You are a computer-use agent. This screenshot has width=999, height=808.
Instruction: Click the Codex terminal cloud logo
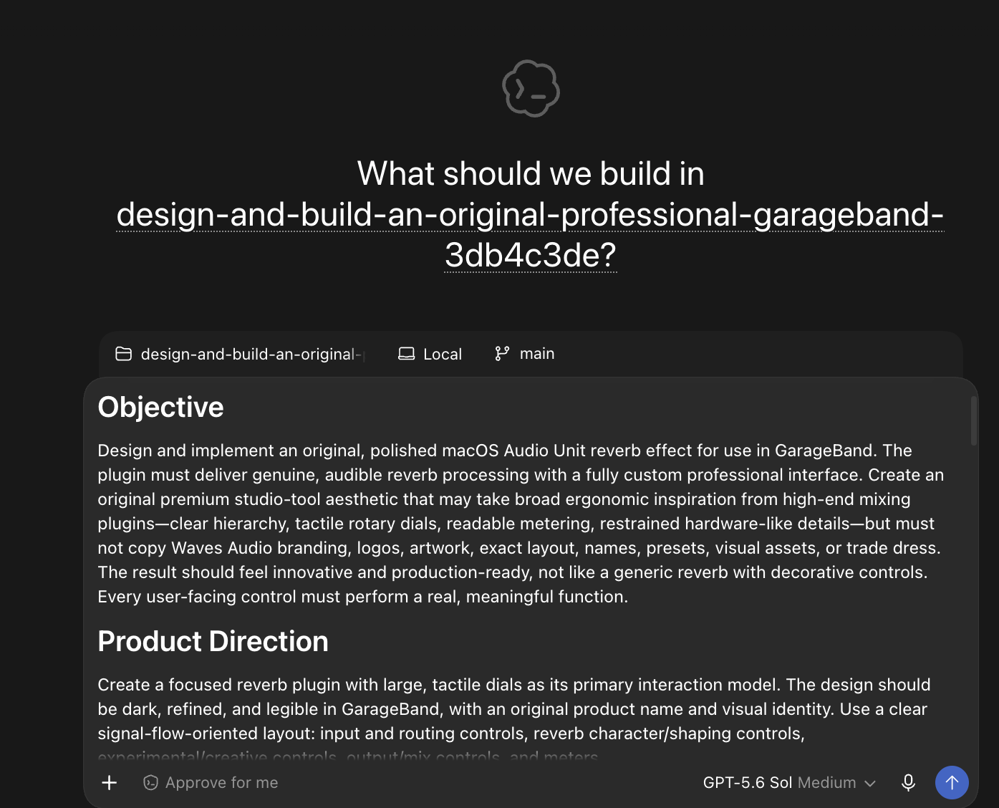[531, 88]
